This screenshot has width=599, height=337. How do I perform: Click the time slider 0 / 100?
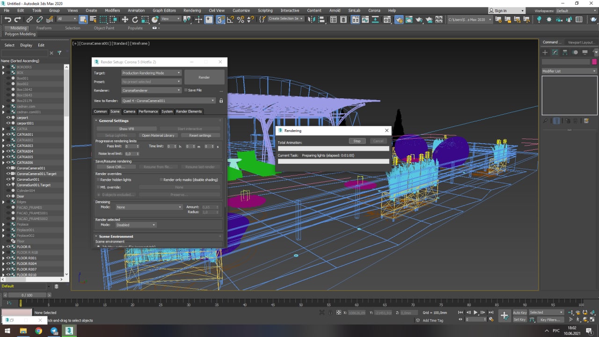pyautogui.click(x=27, y=295)
